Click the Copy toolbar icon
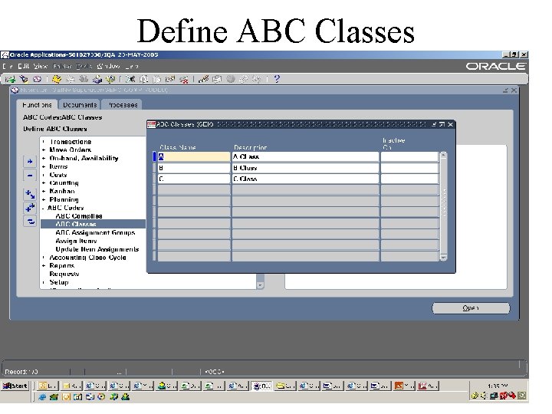The width and height of the screenshot is (552, 414). [143, 79]
